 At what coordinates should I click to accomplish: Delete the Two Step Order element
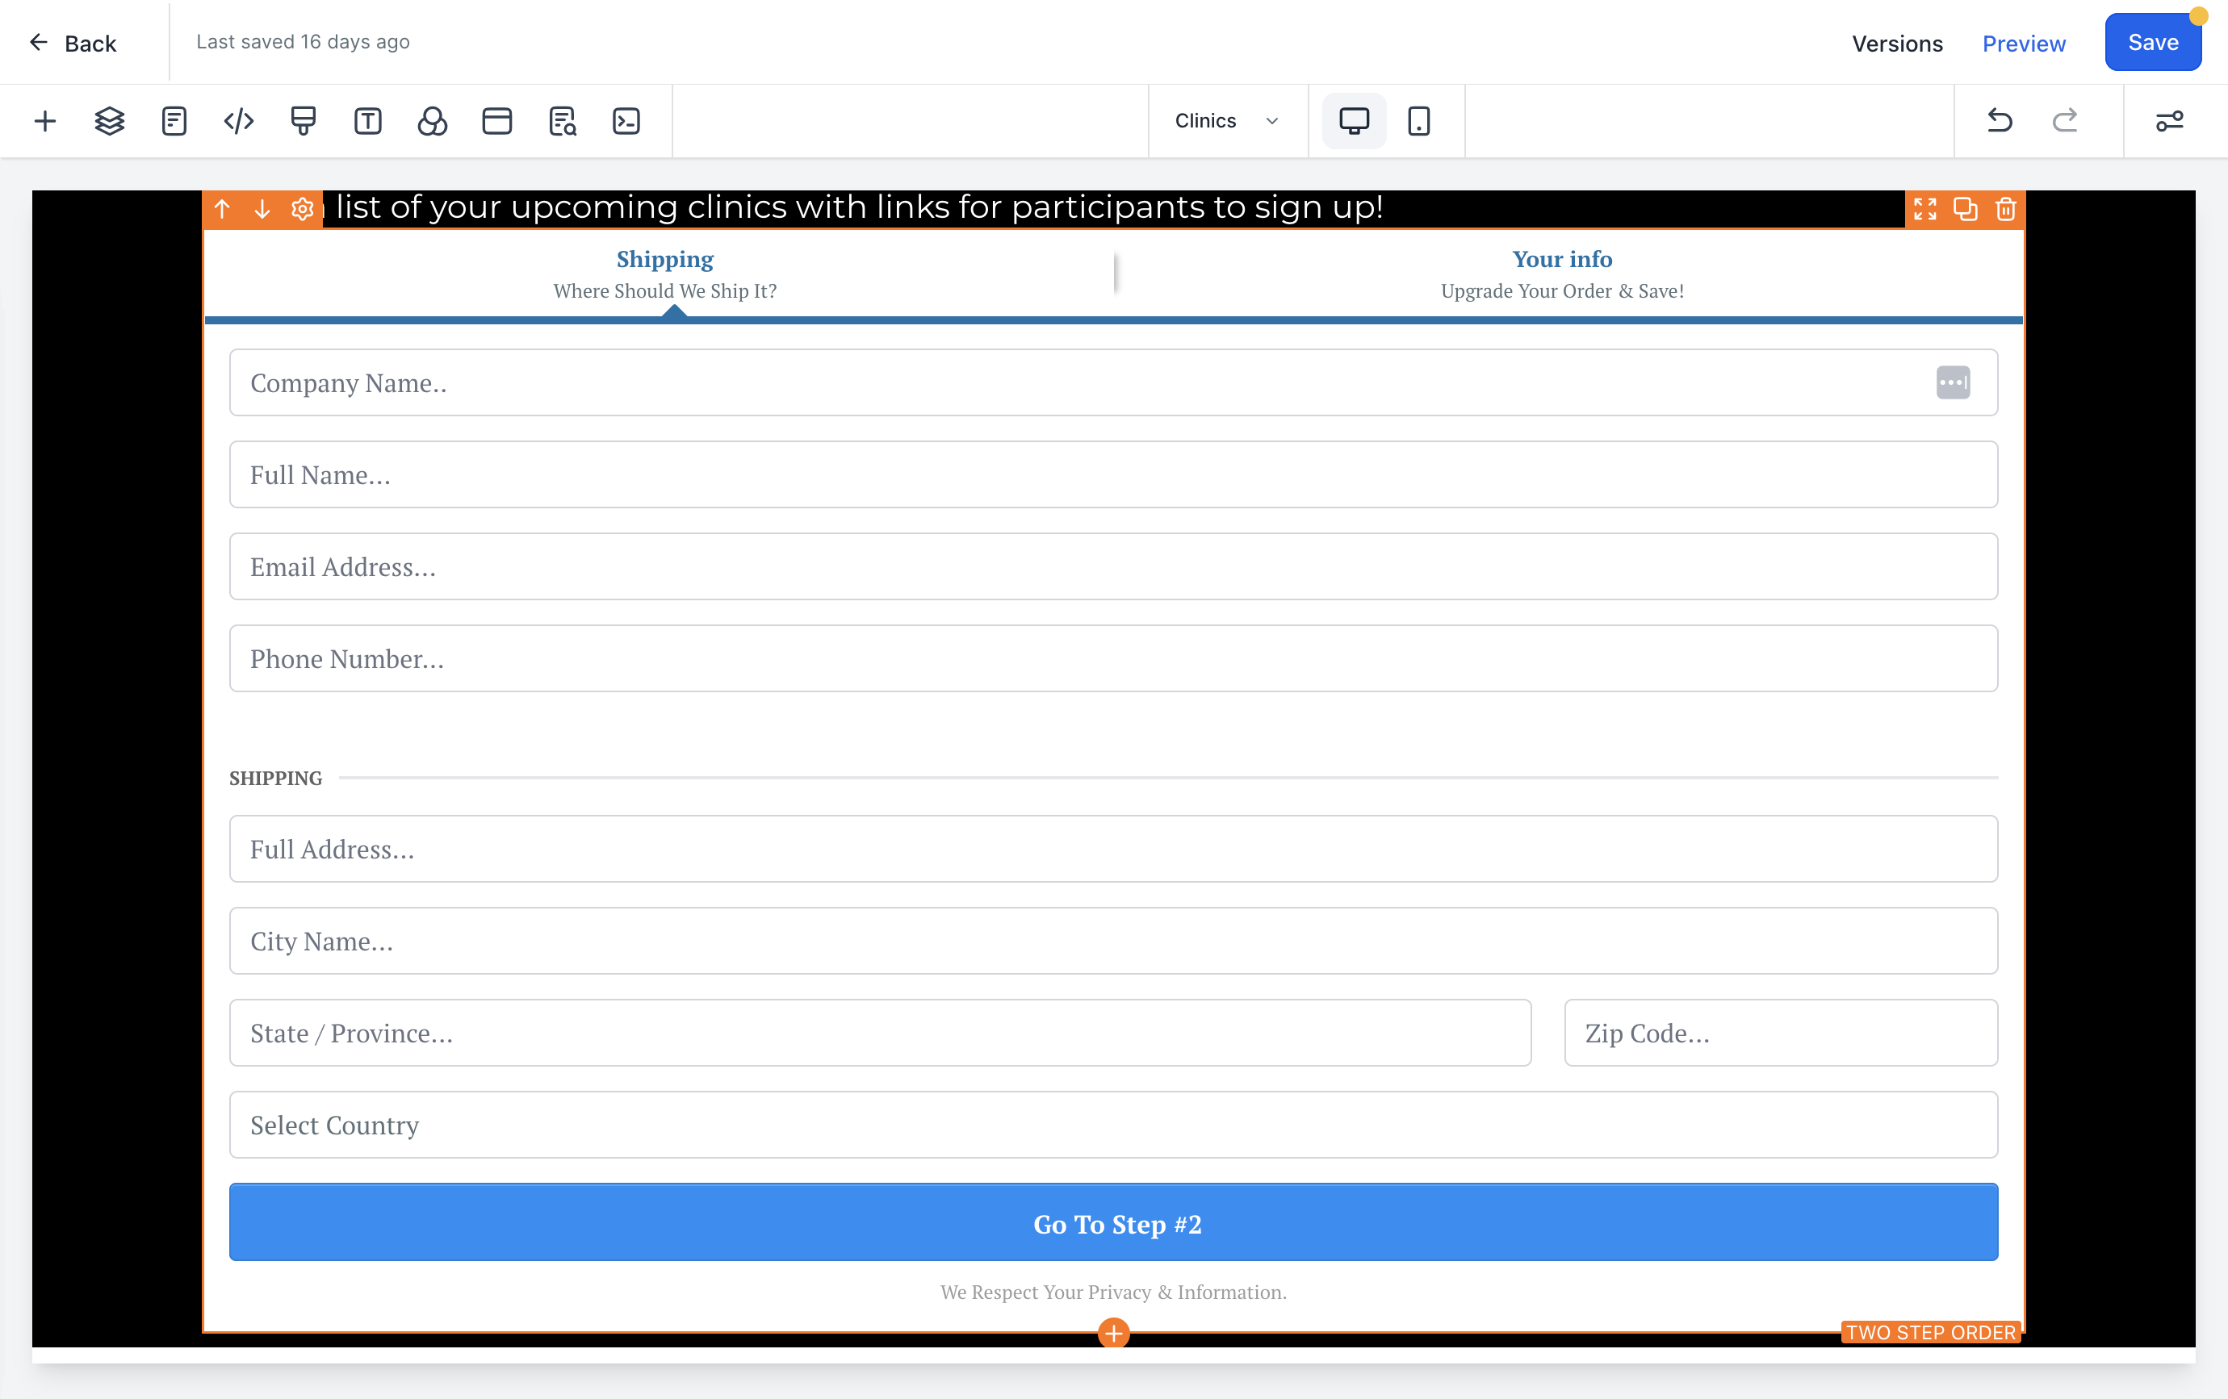coord(2005,209)
